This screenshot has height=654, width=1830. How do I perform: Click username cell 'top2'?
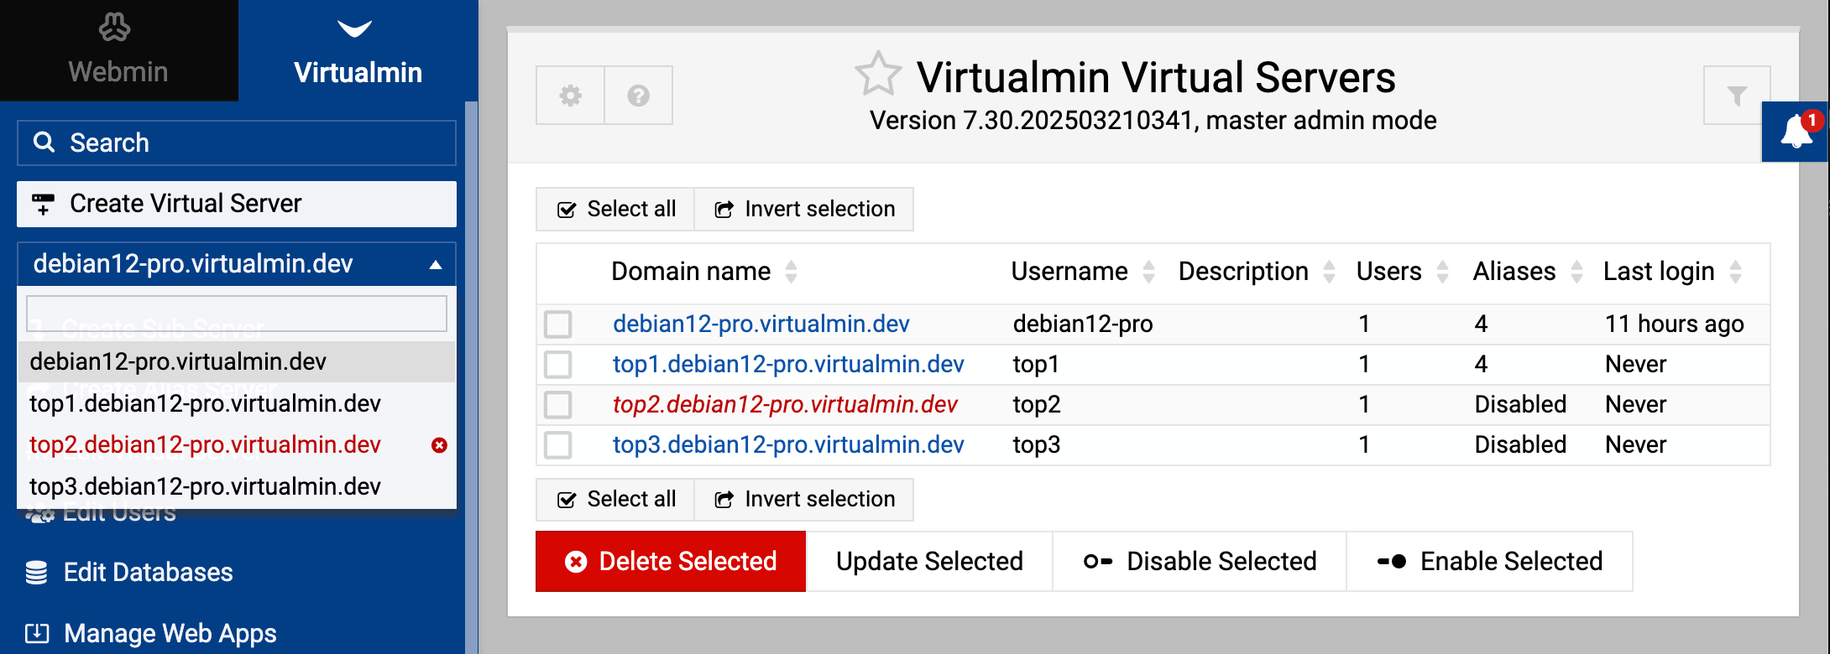[1037, 405]
